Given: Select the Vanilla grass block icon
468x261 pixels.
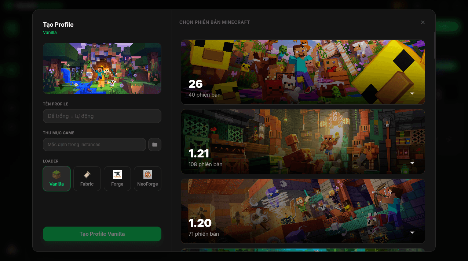Looking at the screenshot, I should coord(56,175).
